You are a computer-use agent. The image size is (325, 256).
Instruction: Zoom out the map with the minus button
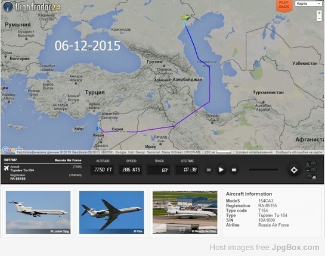319,18
